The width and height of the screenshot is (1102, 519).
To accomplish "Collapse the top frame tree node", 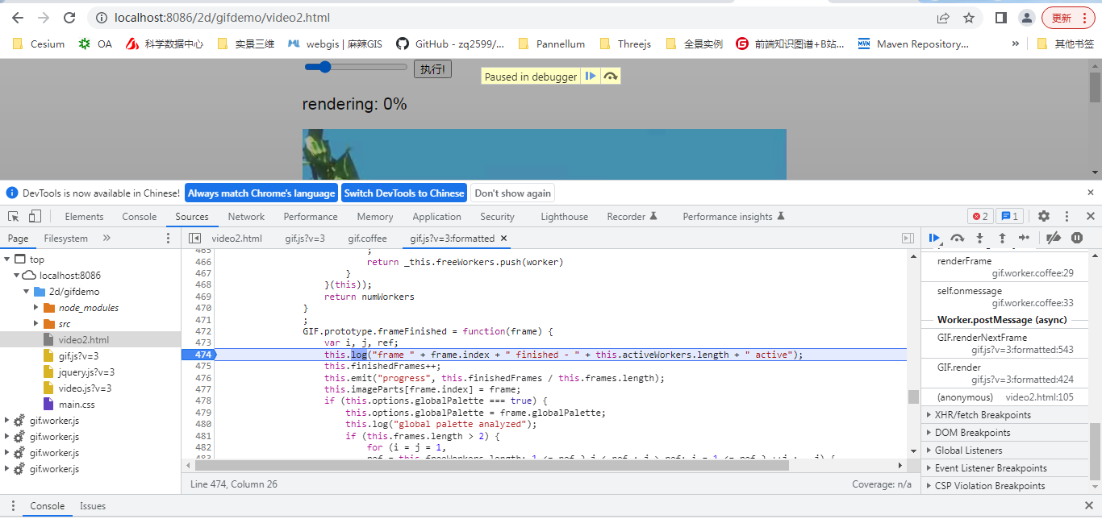I will 8,259.
